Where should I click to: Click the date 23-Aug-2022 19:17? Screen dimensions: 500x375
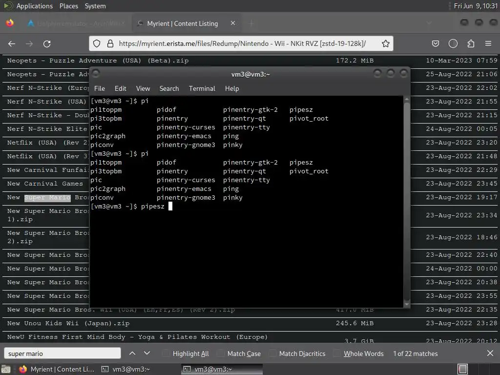tap(461, 197)
